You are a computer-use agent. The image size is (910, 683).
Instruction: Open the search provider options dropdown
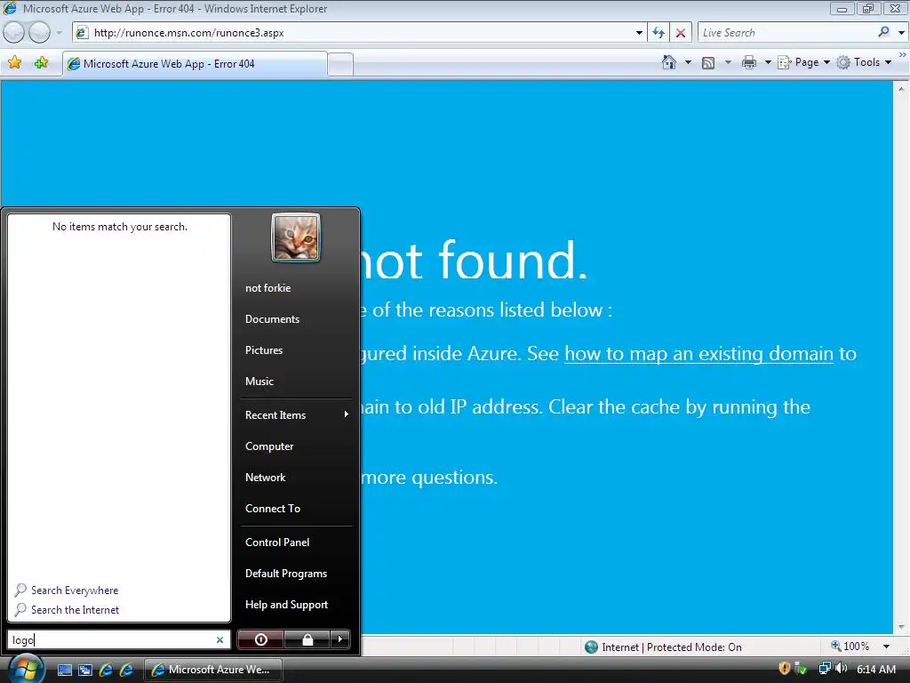tap(901, 33)
